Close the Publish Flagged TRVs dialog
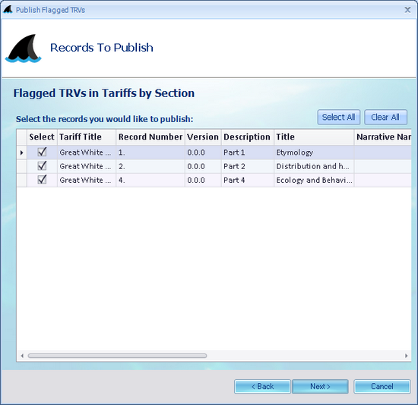The image size is (418, 405). coord(407,10)
